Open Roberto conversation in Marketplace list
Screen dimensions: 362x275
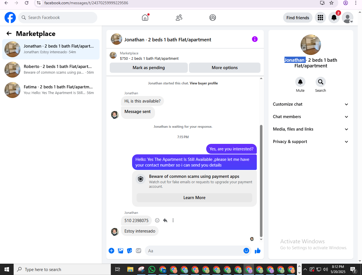(51, 70)
